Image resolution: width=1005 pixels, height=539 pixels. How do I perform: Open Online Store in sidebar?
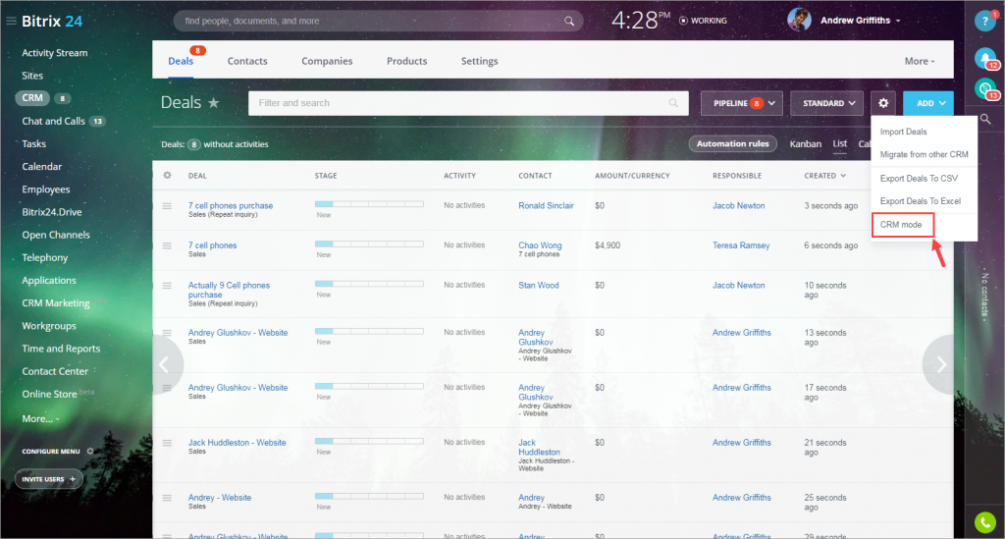click(x=49, y=394)
